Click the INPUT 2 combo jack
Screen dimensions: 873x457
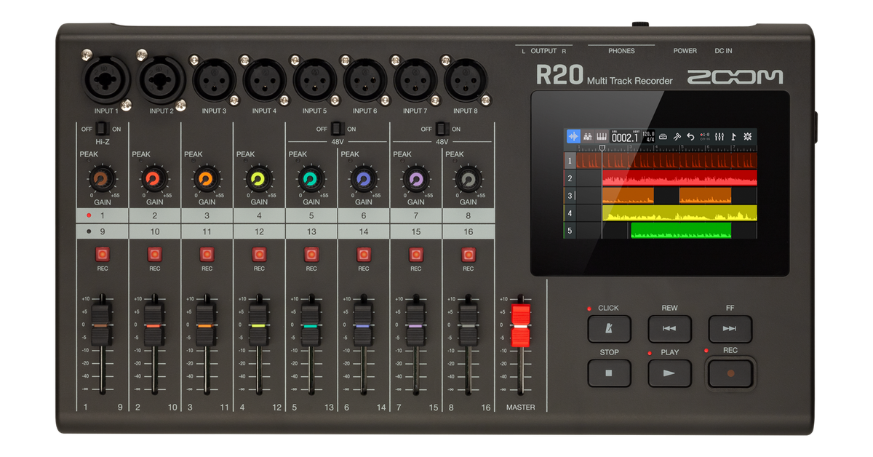pyautogui.click(x=161, y=79)
